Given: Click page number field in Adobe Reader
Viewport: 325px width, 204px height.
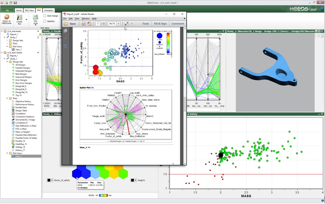Looking at the screenshot, I should (x=98, y=24).
